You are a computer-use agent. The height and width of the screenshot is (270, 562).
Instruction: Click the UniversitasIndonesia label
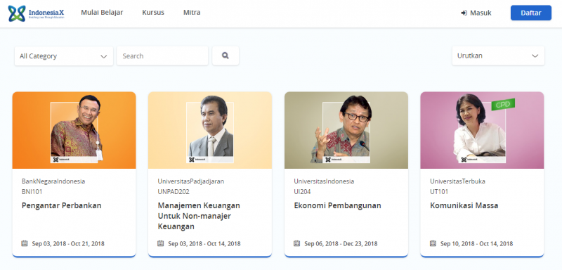[x=324, y=181]
